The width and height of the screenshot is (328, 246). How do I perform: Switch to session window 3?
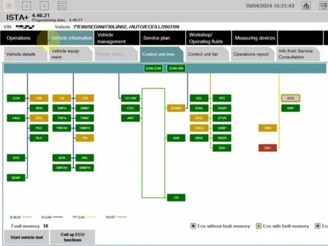[x=44, y=6]
